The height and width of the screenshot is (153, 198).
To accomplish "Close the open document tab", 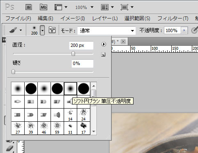I will (123, 42).
